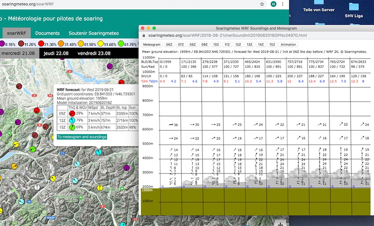Click the purple marker at UNESCO Biosphäre Entlebuch
Screen dimensions: 374x226
(x=18, y=122)
